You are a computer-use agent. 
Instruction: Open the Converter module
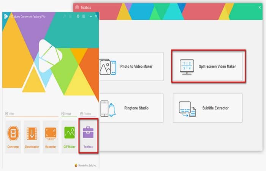point(13,137)
